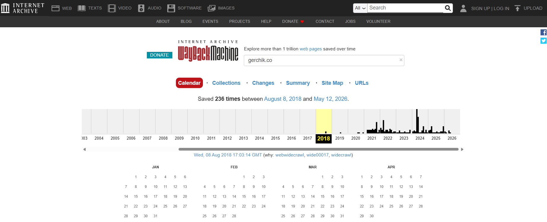
Task: Switch to the URLs tab
Action: [x=362, y=83]
